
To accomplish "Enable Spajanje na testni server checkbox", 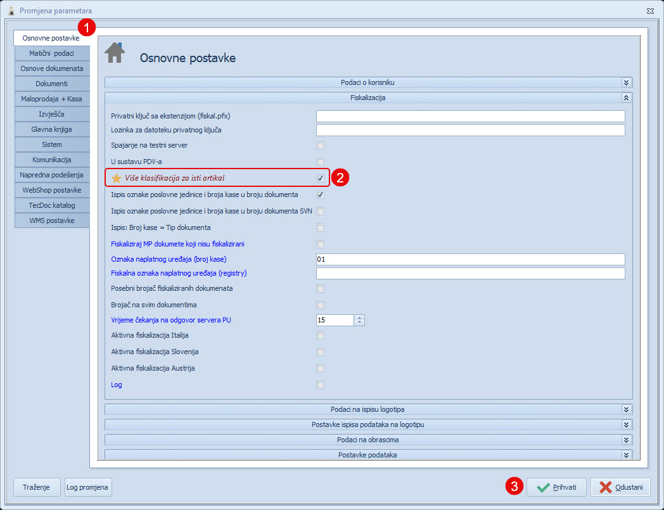I will click(x=321, y=146).
